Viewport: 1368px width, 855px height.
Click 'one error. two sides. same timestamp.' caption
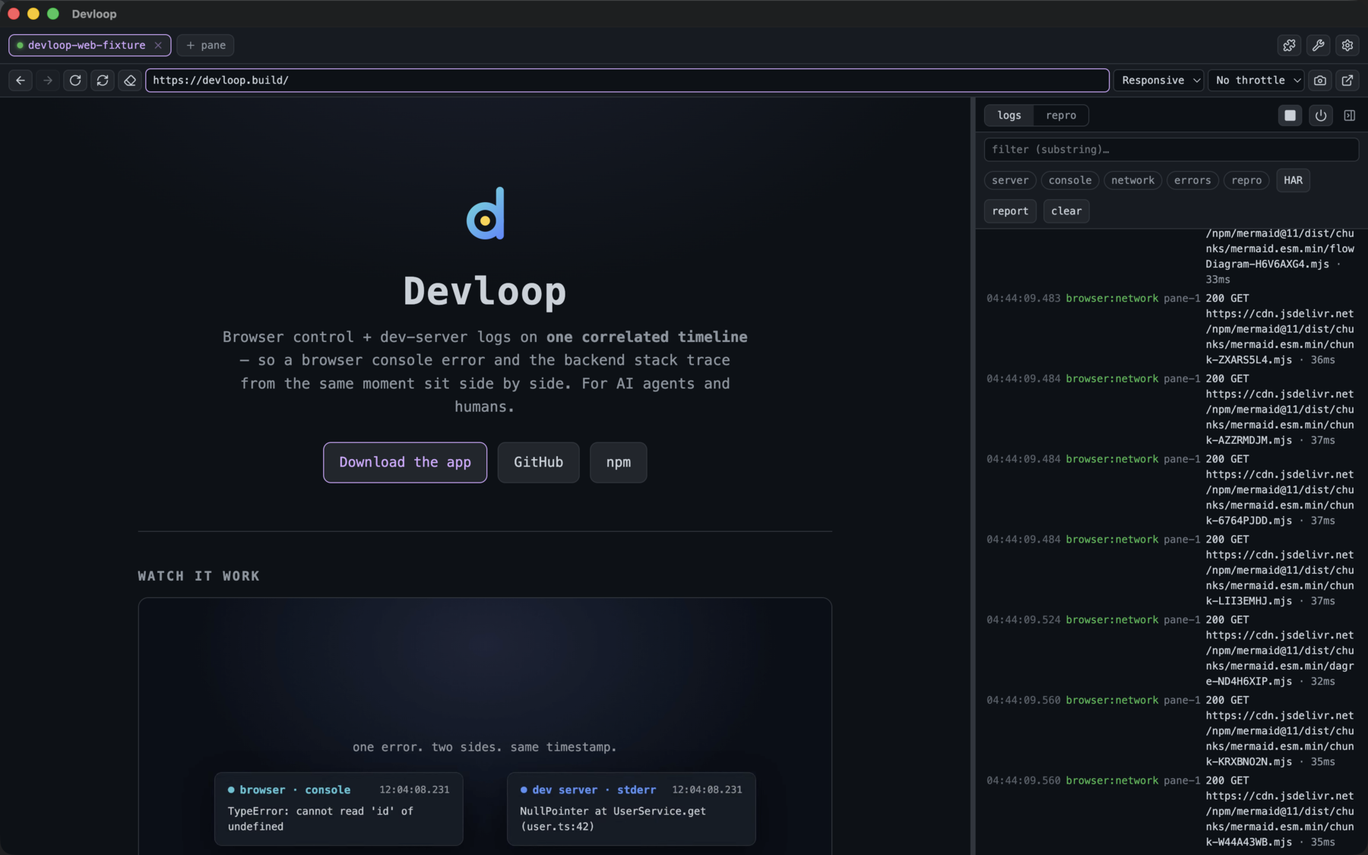coord(485,747)
